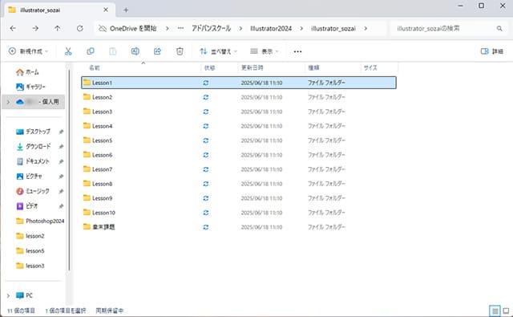513x317 pixels.
Task: Close the illustrator_sozai tab
Action: tap(106, 10)
